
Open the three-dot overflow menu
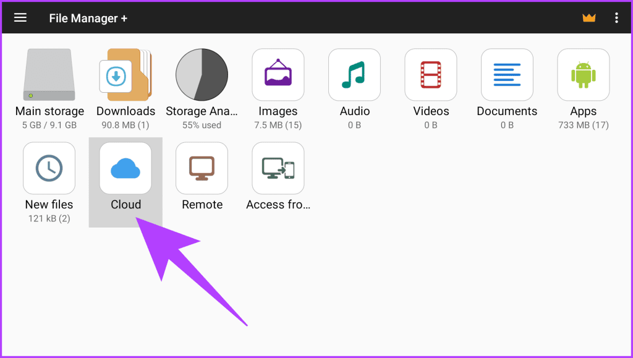(616, 18)
